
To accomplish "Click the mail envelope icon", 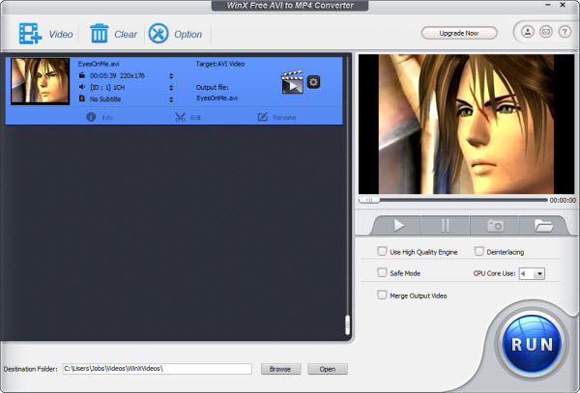I will 545,33.
